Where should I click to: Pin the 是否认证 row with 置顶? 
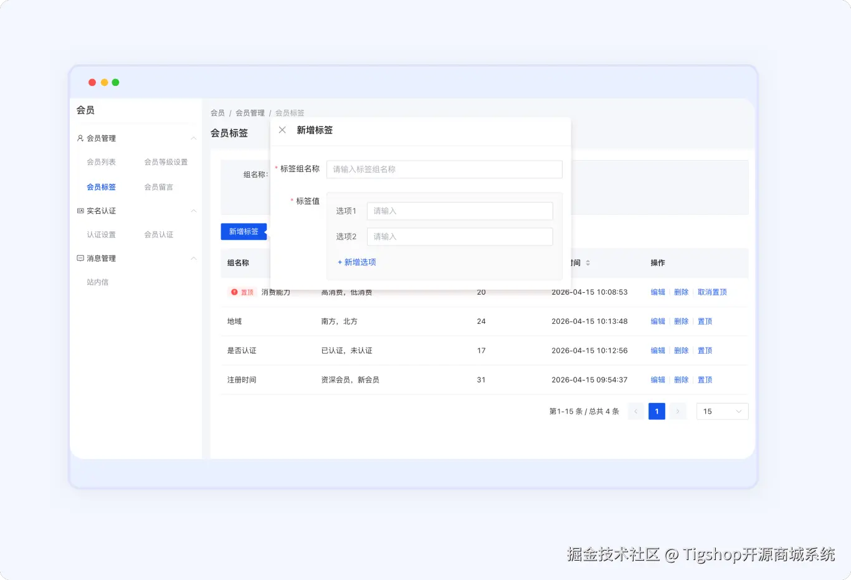[x=705, y=351]
